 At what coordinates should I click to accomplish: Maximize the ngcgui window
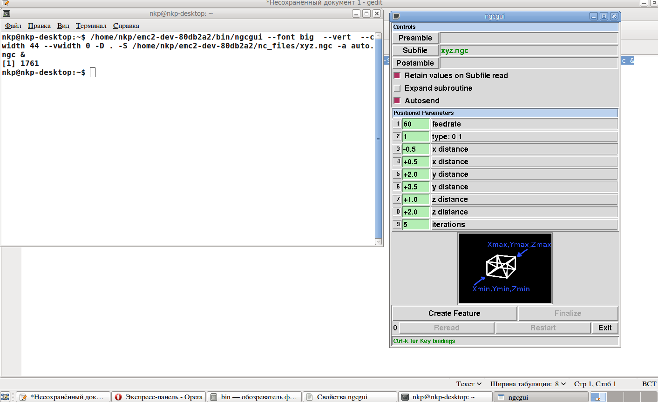[604, 16]
